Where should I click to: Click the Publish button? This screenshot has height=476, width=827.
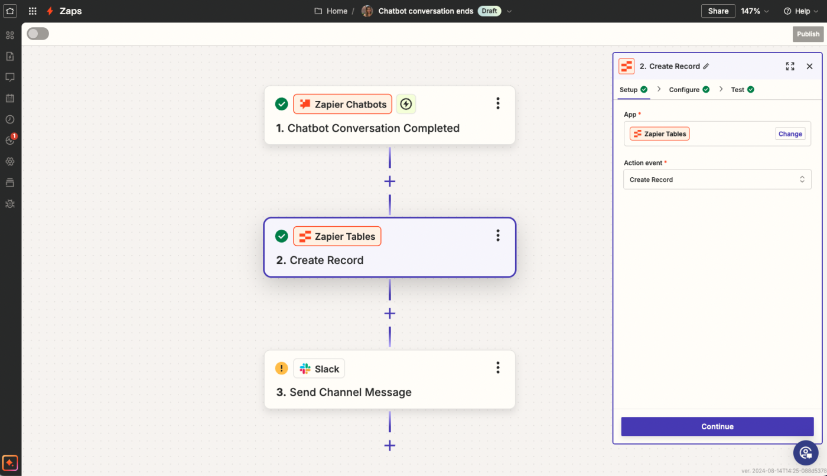(x=808, y=34)
